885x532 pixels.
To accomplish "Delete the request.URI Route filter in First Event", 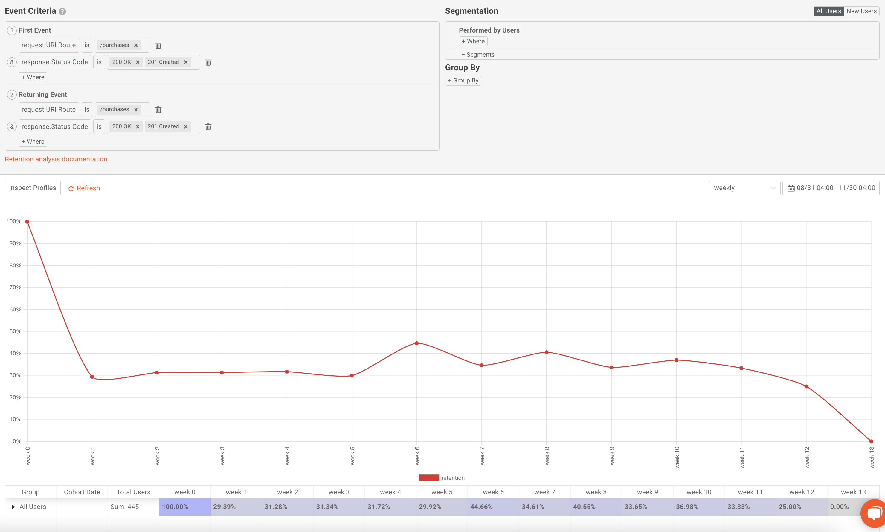I will pyautogui.click(x=158, y=45).
